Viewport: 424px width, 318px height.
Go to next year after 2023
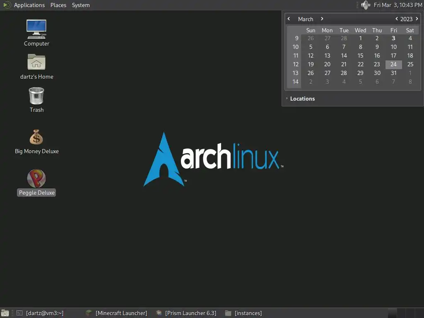417,19
